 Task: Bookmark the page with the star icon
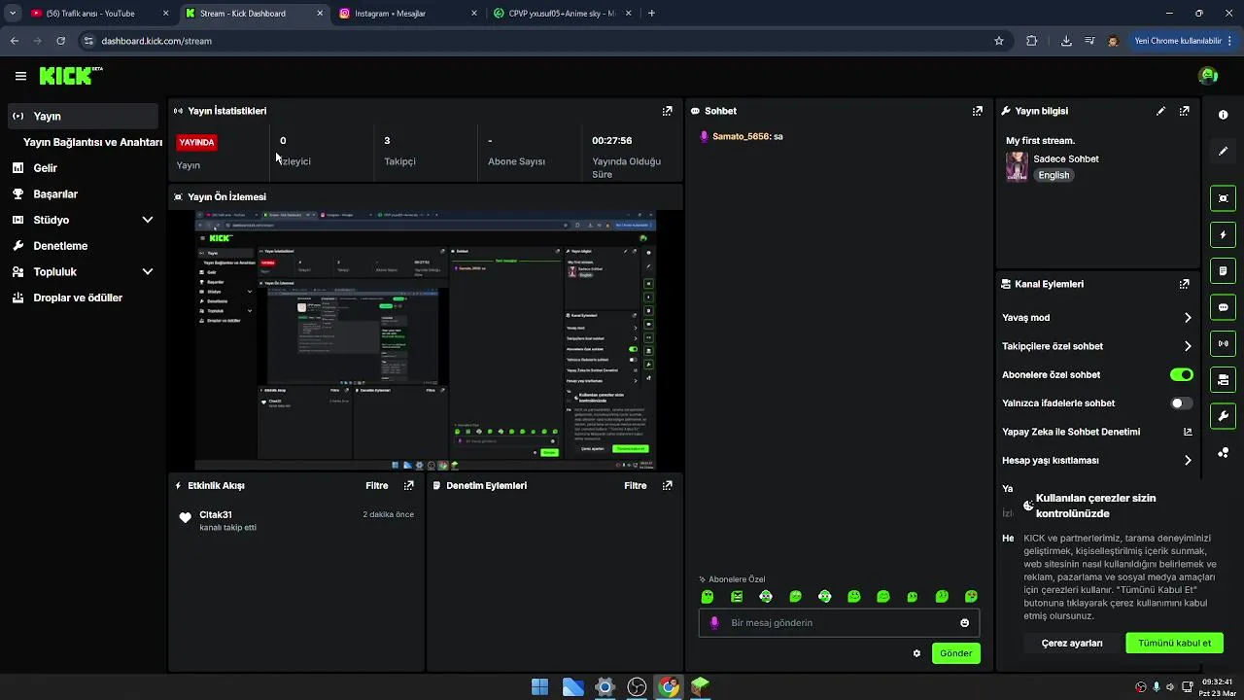point(998,41)
